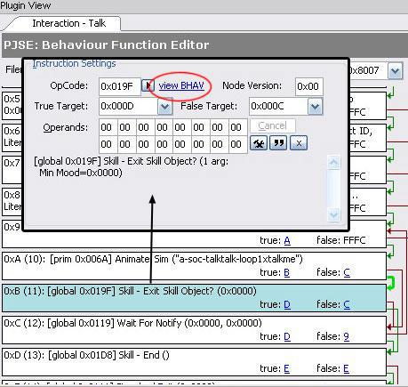Click the Instruction Settings group label

[74, 63]
